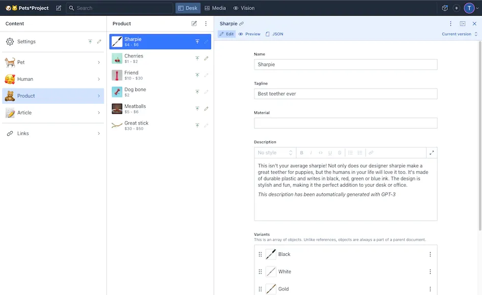Screen dimensions: 482x295
Task: Click the Bold formatting icon in Description toolbar
Action: [x=301, y=153]
